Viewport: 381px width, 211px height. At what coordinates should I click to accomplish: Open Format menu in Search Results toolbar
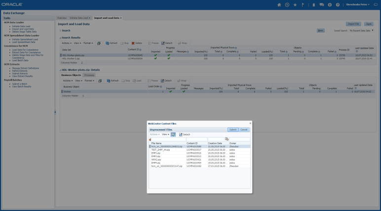pos(88,43)
